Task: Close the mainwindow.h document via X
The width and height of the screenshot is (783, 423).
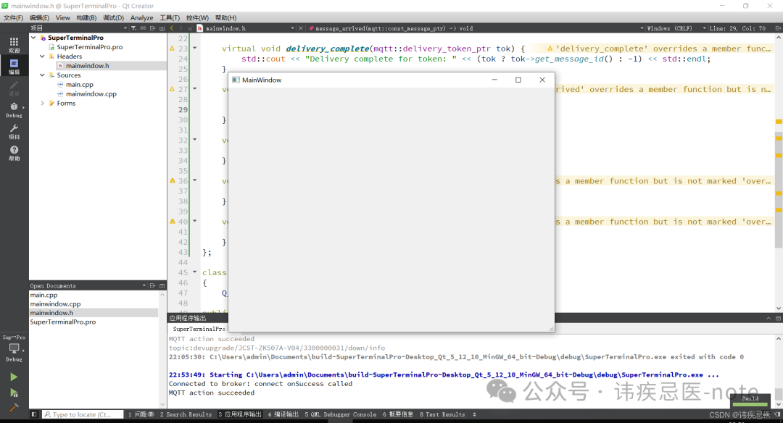Action: [301, 28]
